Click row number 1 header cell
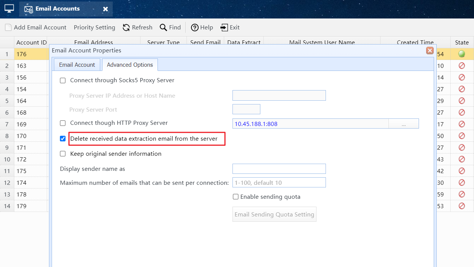474x267 pixels. [7, 54]
